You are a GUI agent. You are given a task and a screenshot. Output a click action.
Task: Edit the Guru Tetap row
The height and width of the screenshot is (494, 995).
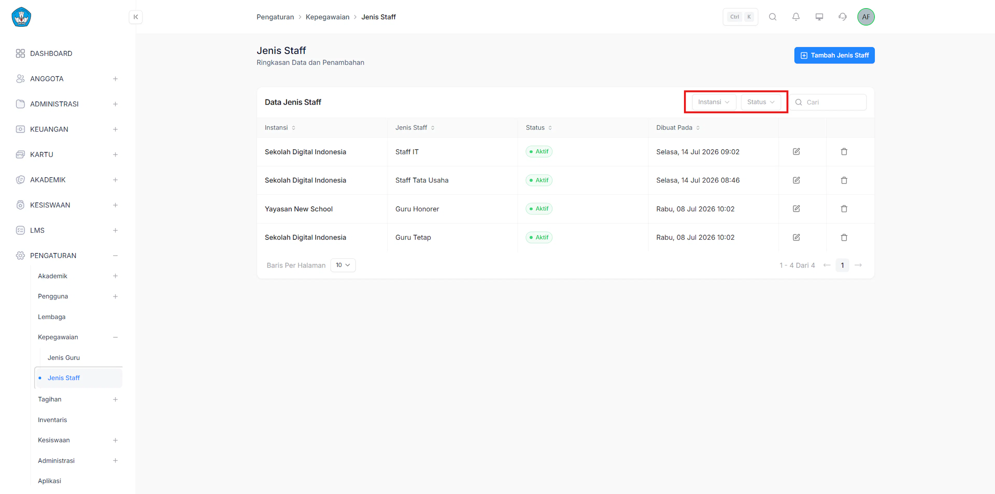point(796,237)
